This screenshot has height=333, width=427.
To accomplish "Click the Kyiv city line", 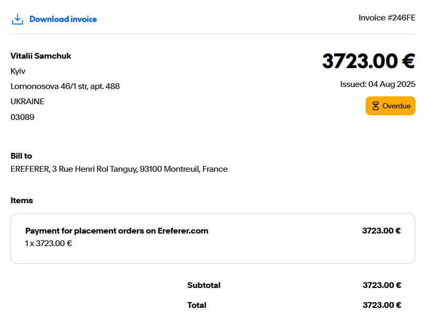I will click(18, 71).
